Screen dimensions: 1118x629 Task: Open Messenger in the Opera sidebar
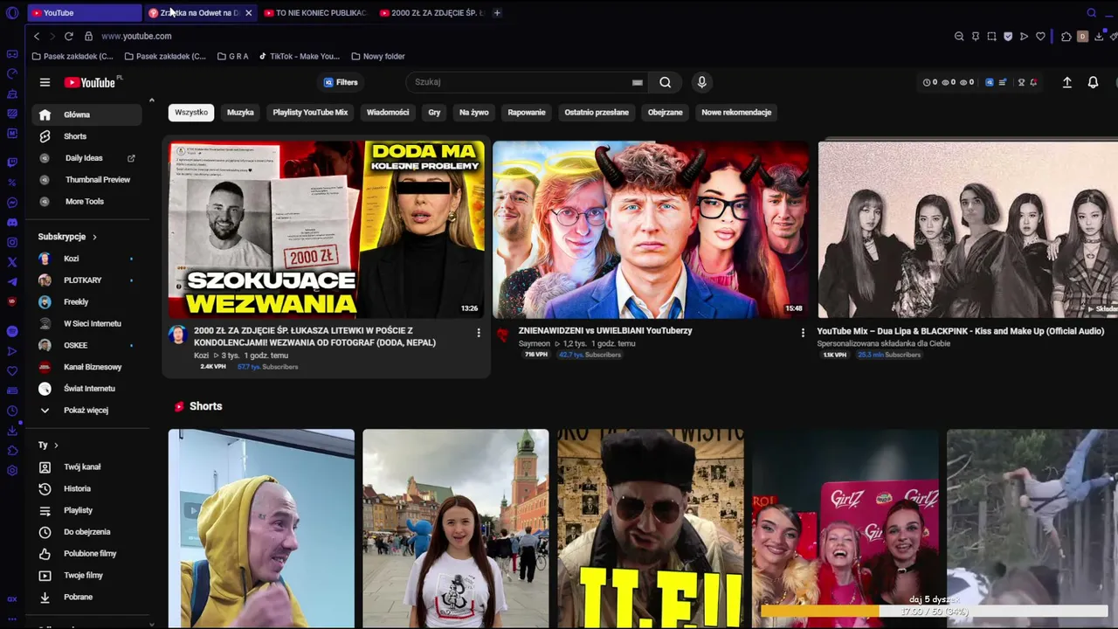pyautogui.click(x=12, y=203)
